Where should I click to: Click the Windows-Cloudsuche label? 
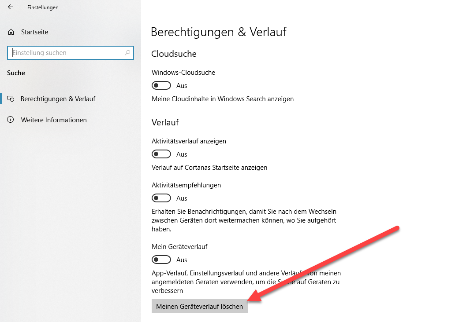click(183, 73)
